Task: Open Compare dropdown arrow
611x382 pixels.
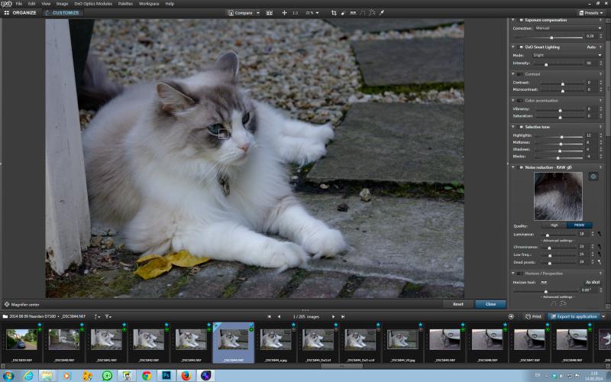Action: click(x=258, y=13)
